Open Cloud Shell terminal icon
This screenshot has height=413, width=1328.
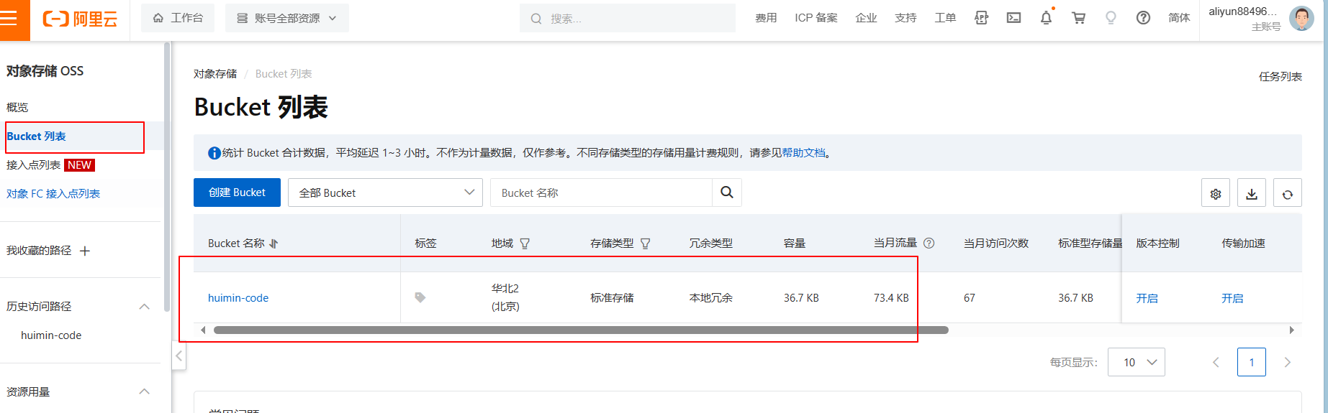coord(1013,18)
